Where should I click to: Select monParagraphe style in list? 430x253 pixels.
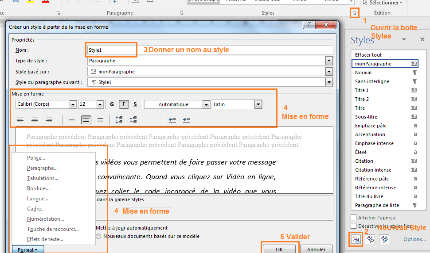coord(385,64)
